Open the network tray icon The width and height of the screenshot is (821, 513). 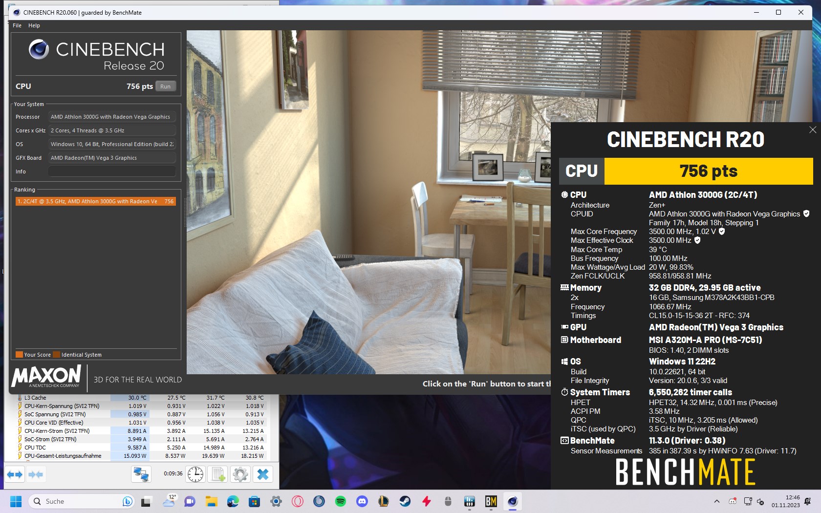coord(748,501)
